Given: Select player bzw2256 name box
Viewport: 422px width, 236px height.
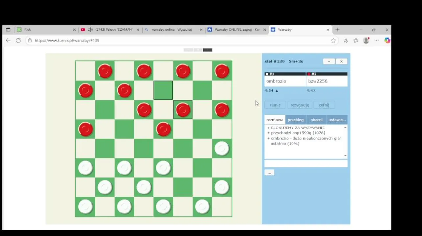Looking at the screenshot, I should tap(327, 81).
